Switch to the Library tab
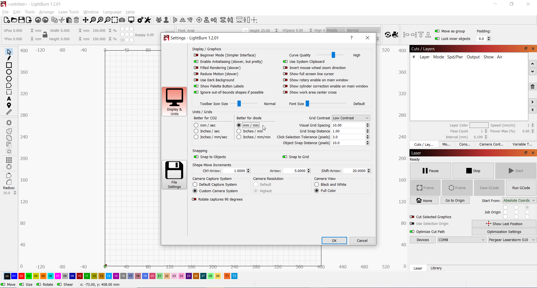The image size is (537, 288). (436, 268)
